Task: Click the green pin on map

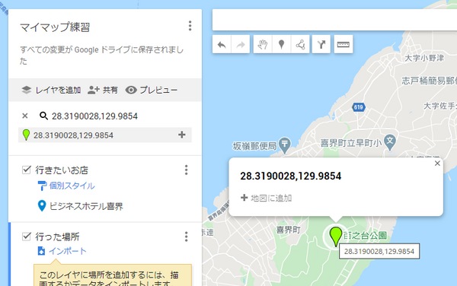Action: 336,237
